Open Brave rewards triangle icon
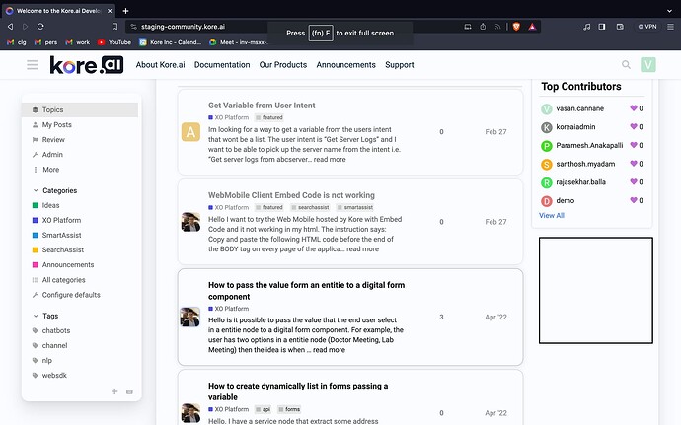This screenshot has width=681, height=425. (x=532, y=27)
